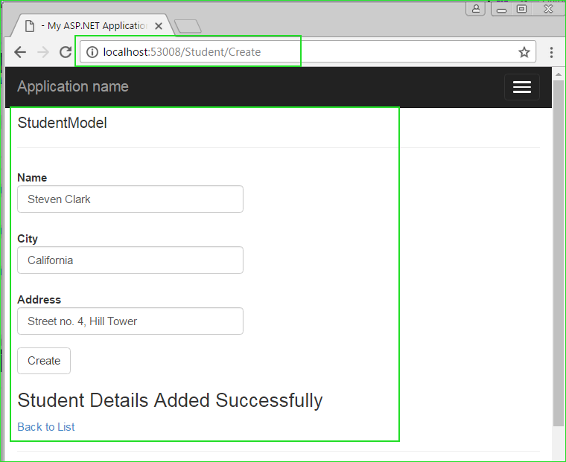Click the Create button
This screenshot has width=566, height=462.
(44, 361)
